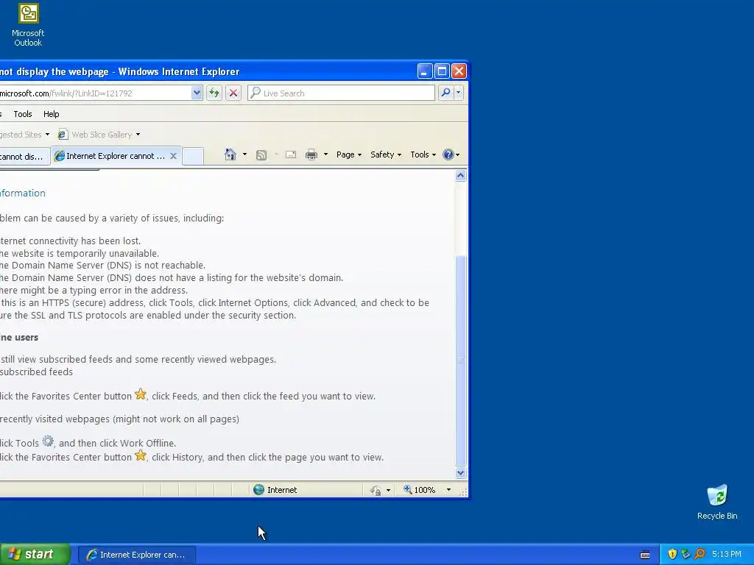Click Internet Explorer taskbar button

pyautogui.click(x=136, y=555)
